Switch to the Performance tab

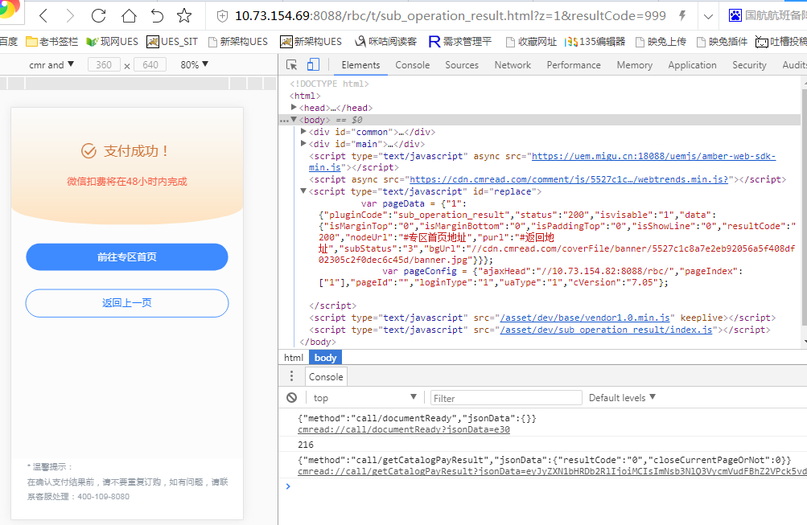pyautogui.click(x=574, y=65)
